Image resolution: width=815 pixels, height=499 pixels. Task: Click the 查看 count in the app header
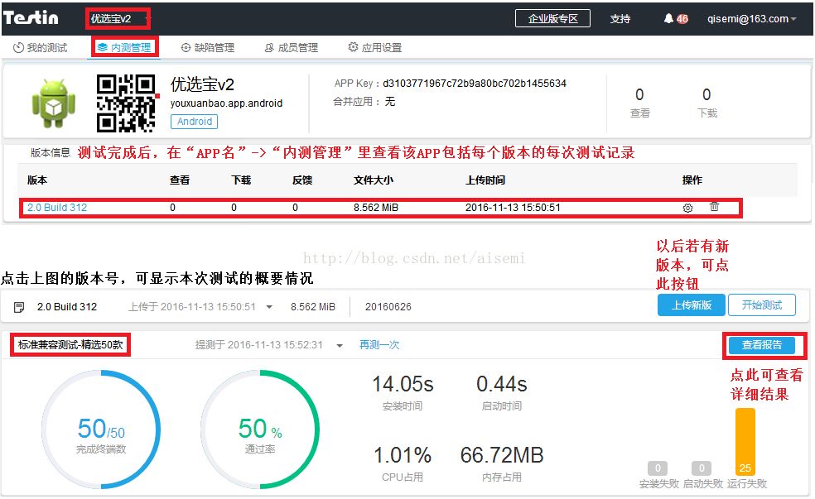tap(639, 94)
